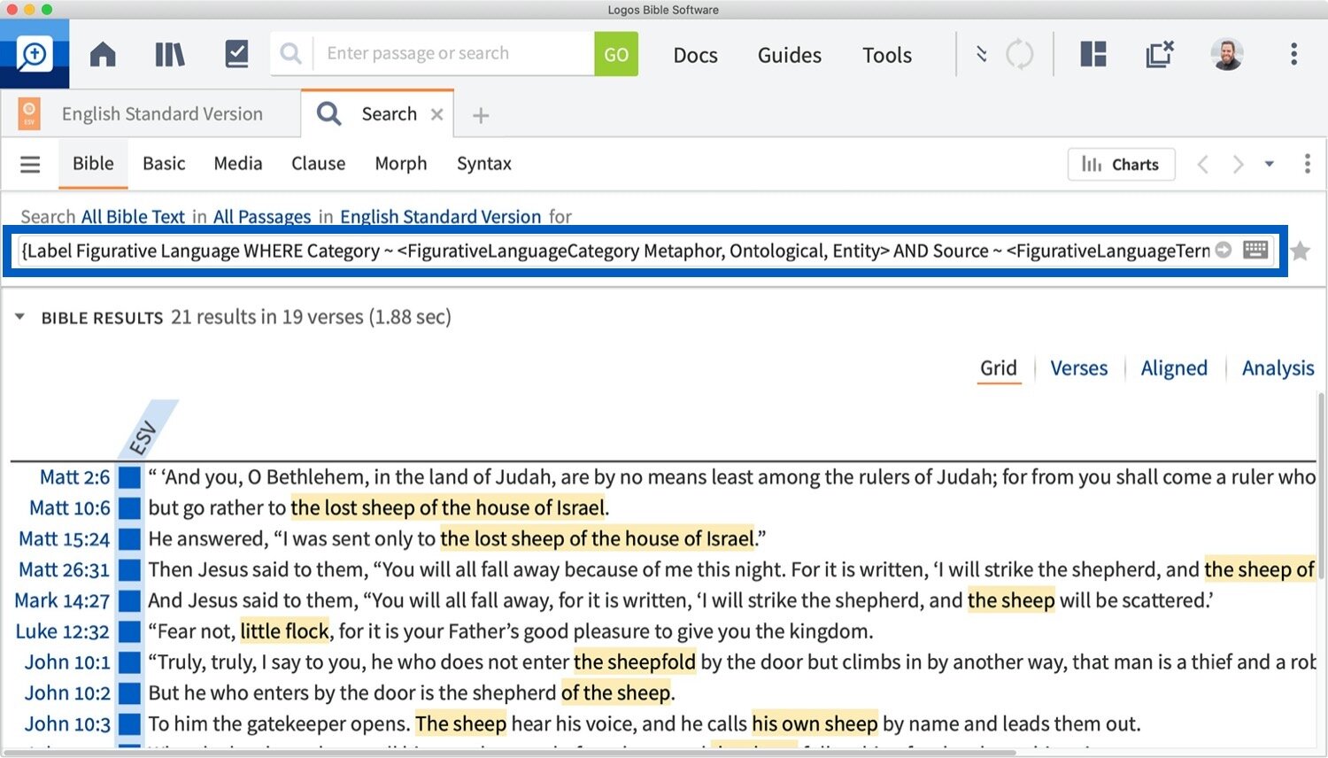Click the small double-arrow icon beside sync
The width and height of the screenshot is (1328, 758).
(981, 54)
